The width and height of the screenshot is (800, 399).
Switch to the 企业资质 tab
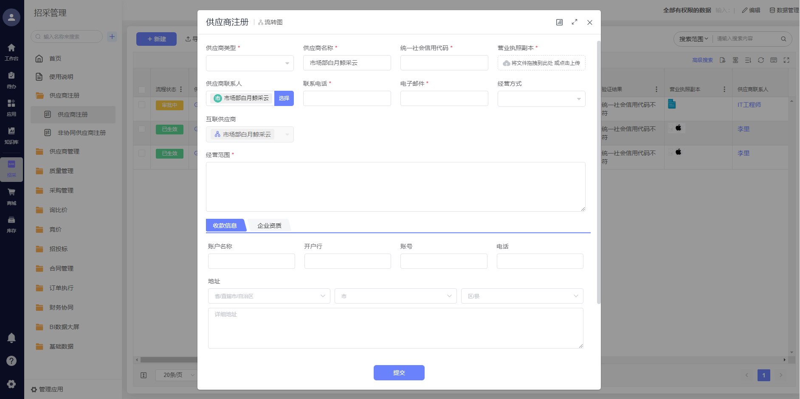click(269, 226)
